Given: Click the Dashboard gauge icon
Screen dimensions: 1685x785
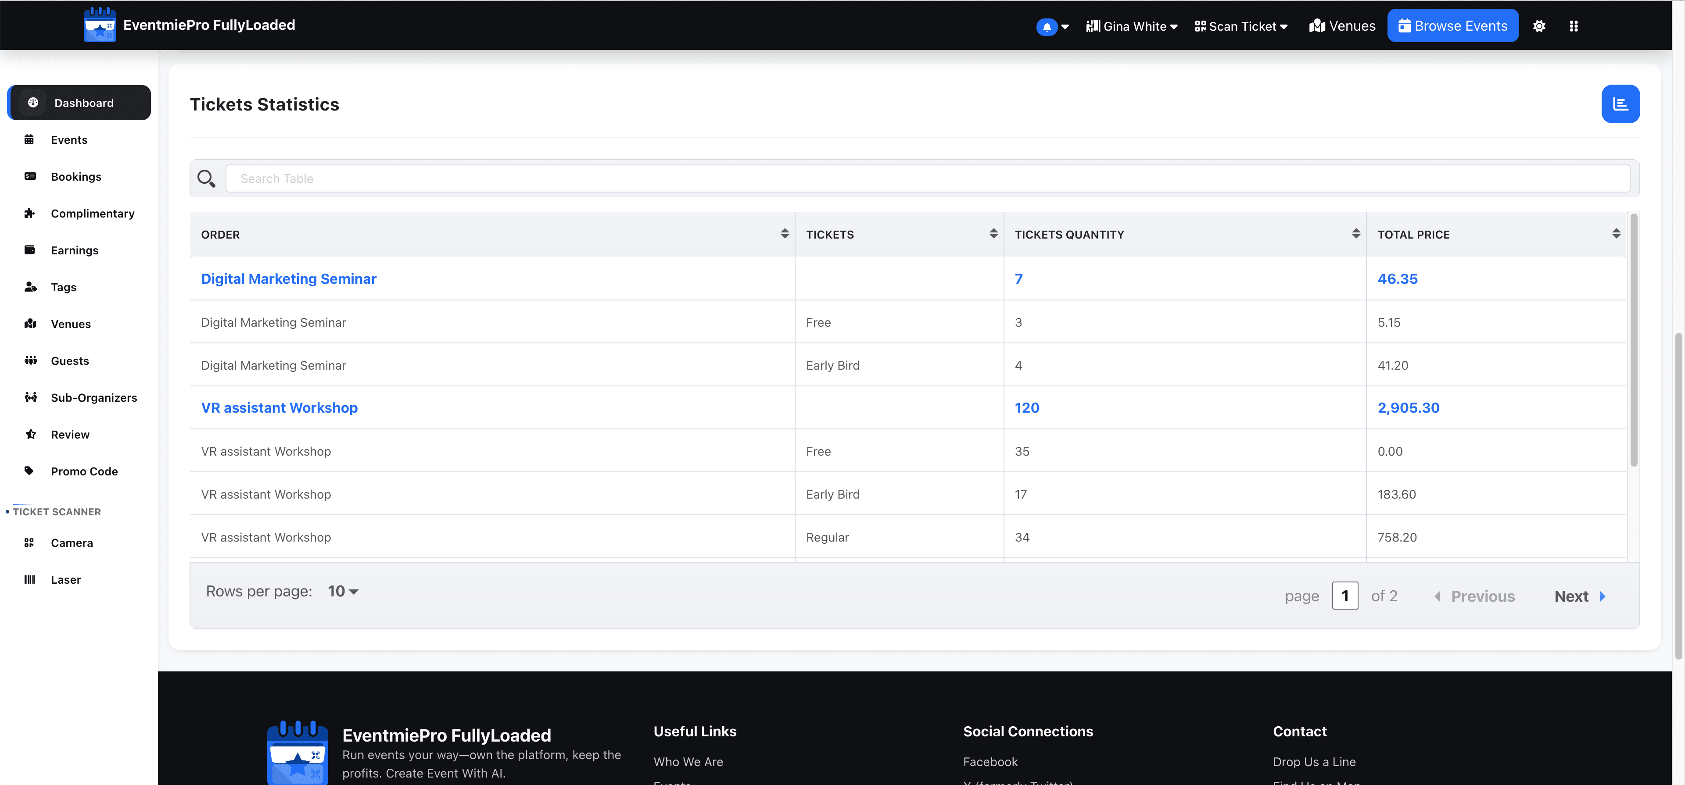Looking at the screenshot, I should click(x=33, y=103).
